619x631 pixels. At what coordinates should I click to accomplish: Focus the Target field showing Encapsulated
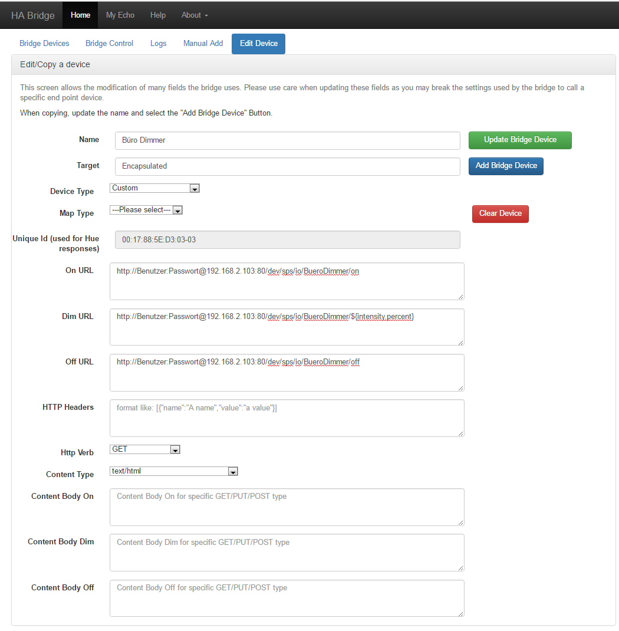click(x=287, y=166)
